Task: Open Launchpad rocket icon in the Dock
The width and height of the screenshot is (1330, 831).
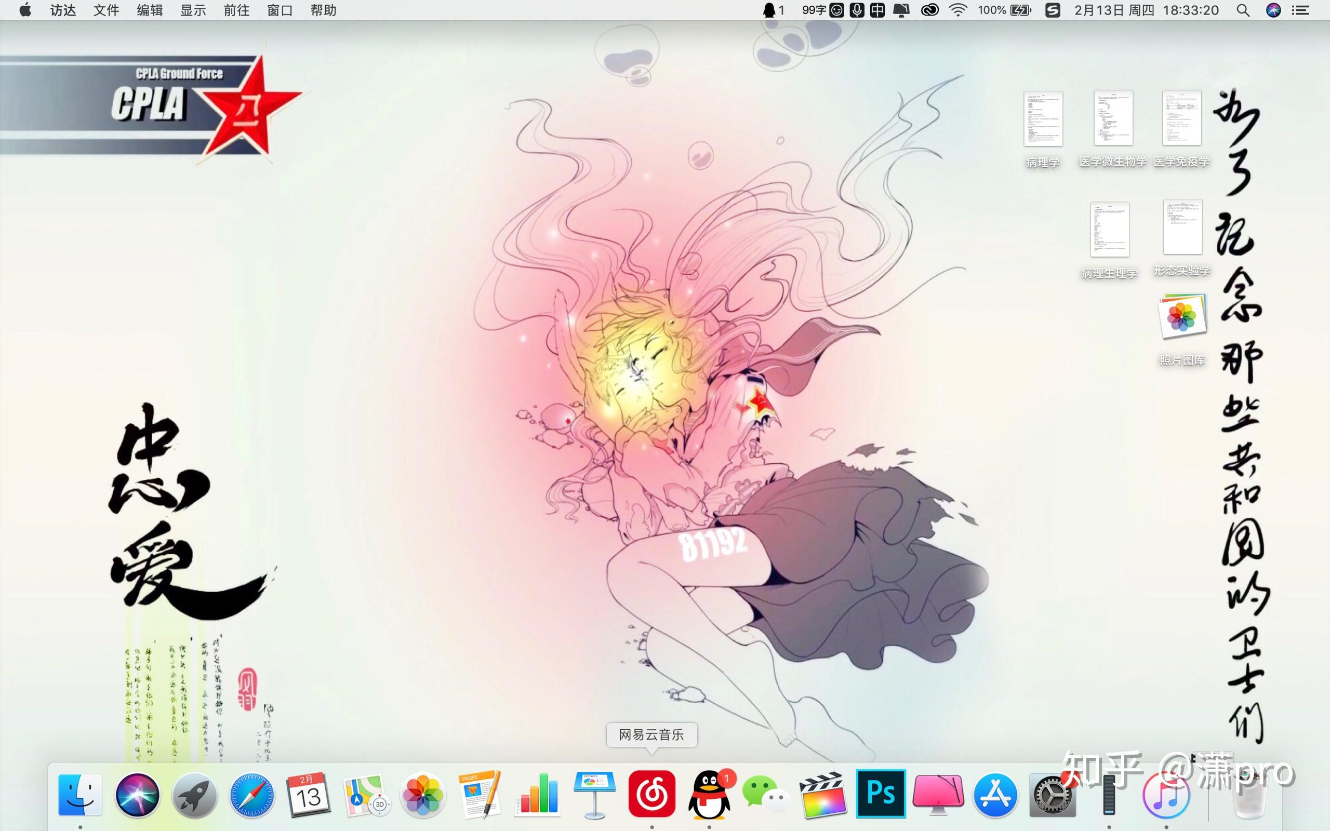Action: pos(194,795)
